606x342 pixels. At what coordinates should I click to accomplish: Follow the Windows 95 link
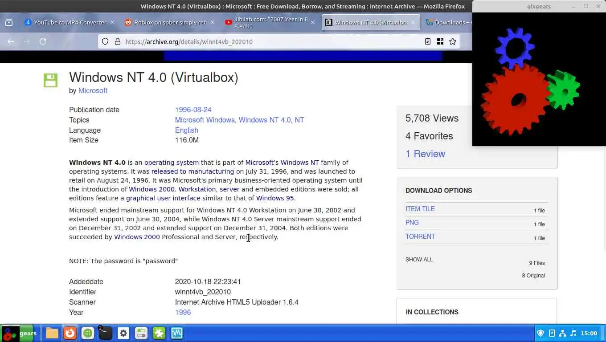(275, 198)
